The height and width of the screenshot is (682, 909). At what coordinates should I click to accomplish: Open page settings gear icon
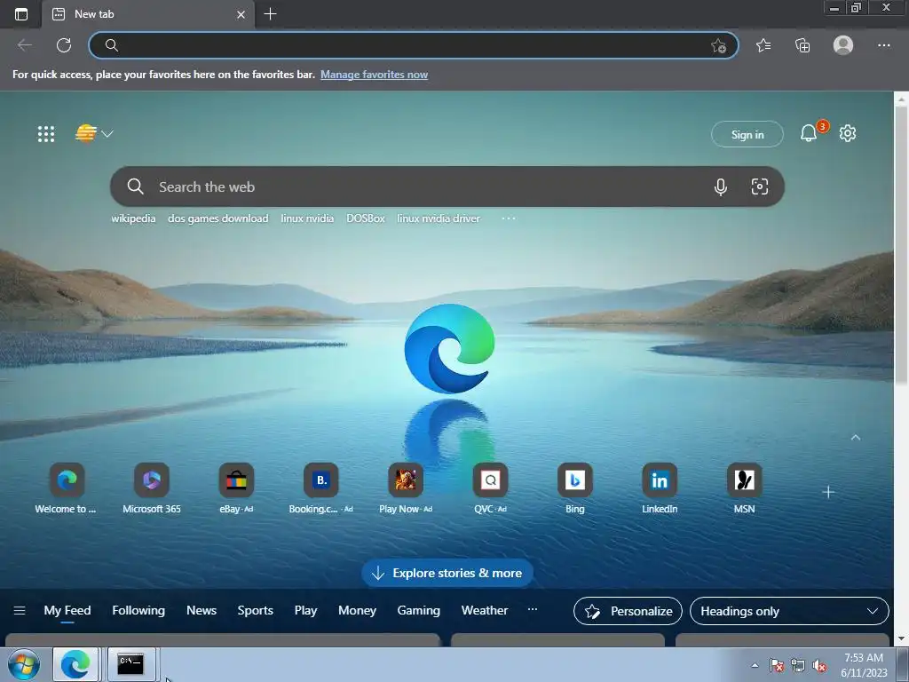coord(848,133)
